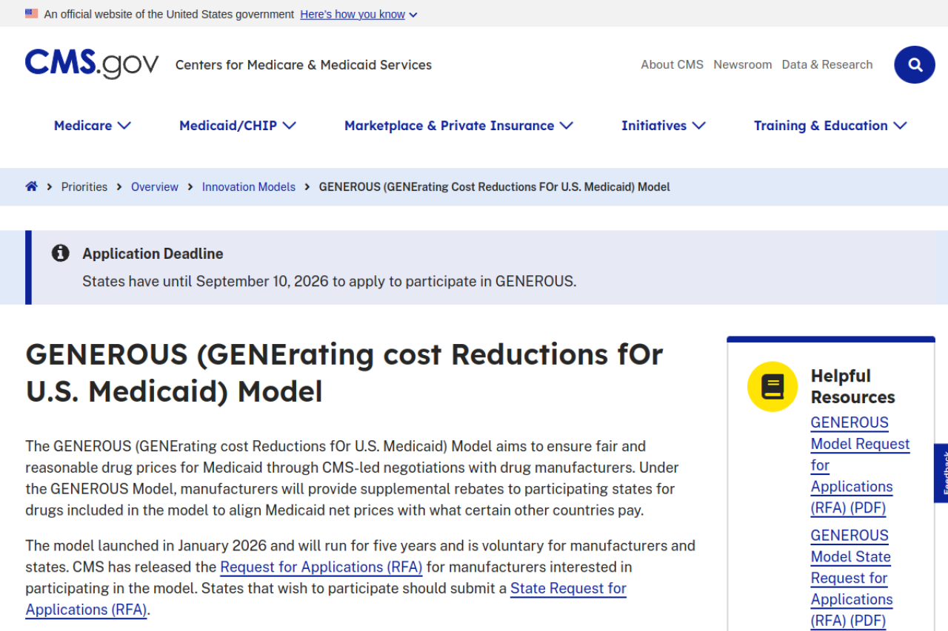Visit Data & Research section

click(x=827, y=64)
